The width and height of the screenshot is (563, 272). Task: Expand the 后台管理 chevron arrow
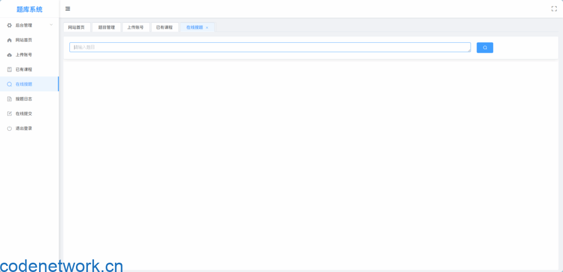click(51, 25)
